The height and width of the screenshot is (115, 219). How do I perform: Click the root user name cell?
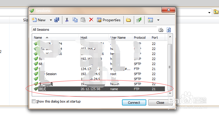click(x=113, y=74)
